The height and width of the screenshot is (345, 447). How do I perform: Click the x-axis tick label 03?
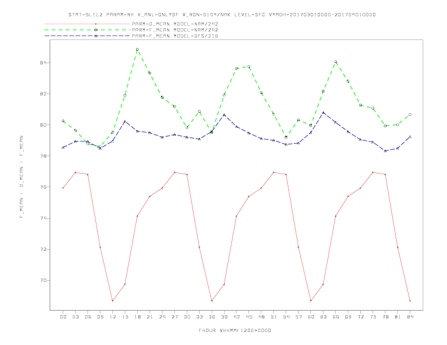[x=76, y=317]
